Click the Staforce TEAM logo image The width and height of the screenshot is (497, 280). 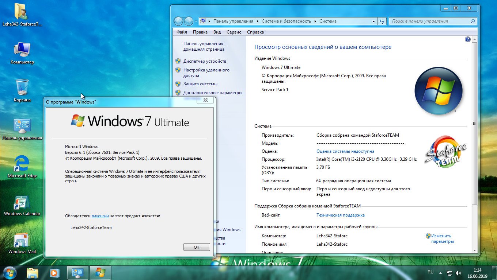[446, 152]
